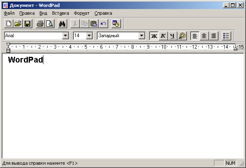Create a new document with the New icon

click(9, 24)
